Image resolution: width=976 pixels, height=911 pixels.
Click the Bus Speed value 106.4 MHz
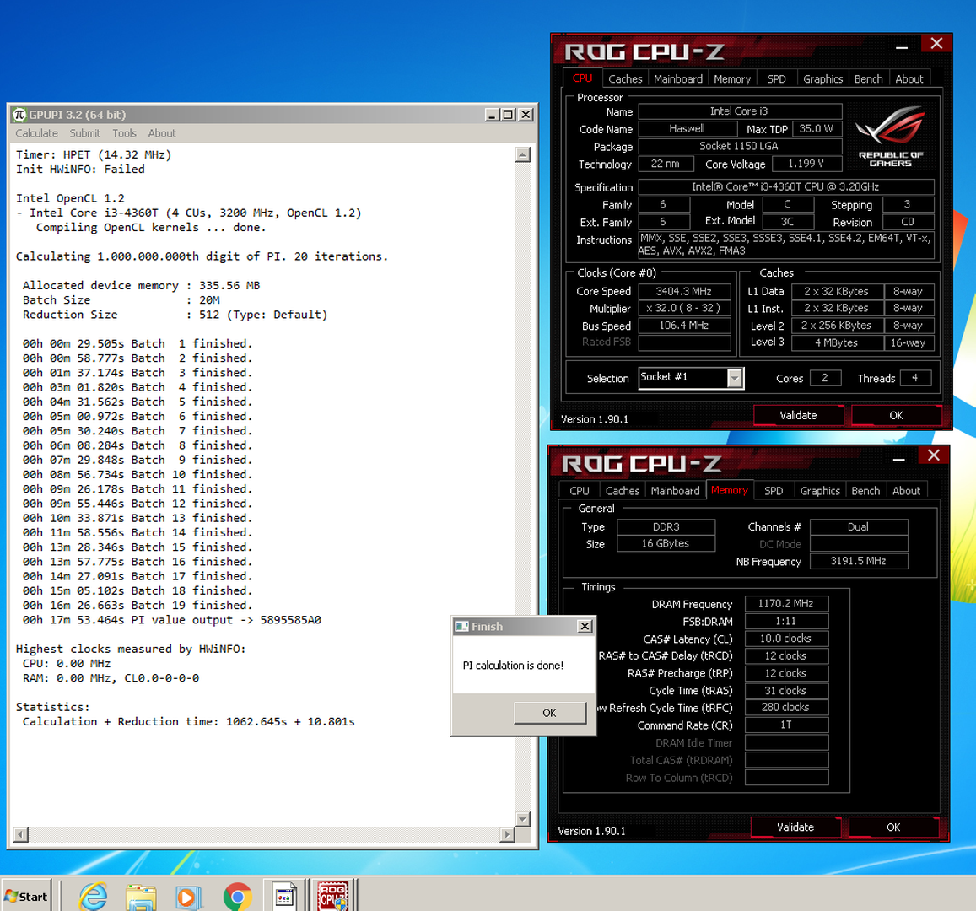tap(683, 326)
